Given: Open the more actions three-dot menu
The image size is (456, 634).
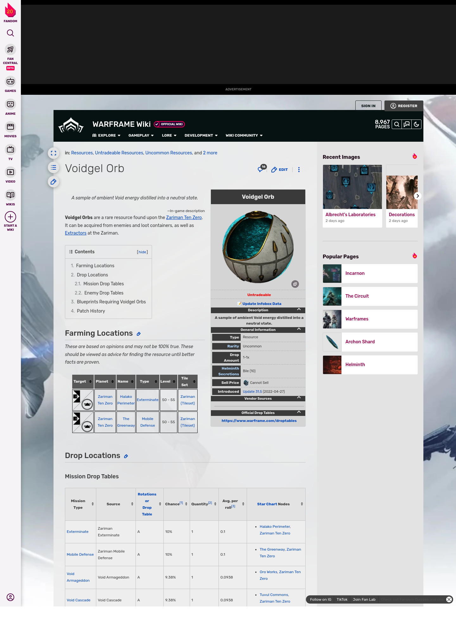Looking at the screenshot, I should coord(299,170).
